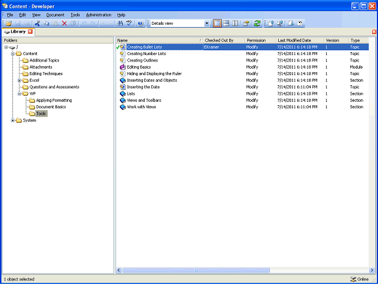Click the green checkmark beside Creating Bullet Lists
Image resolution: width=378 pixels, height=284 pixels.
pos(118,47)
